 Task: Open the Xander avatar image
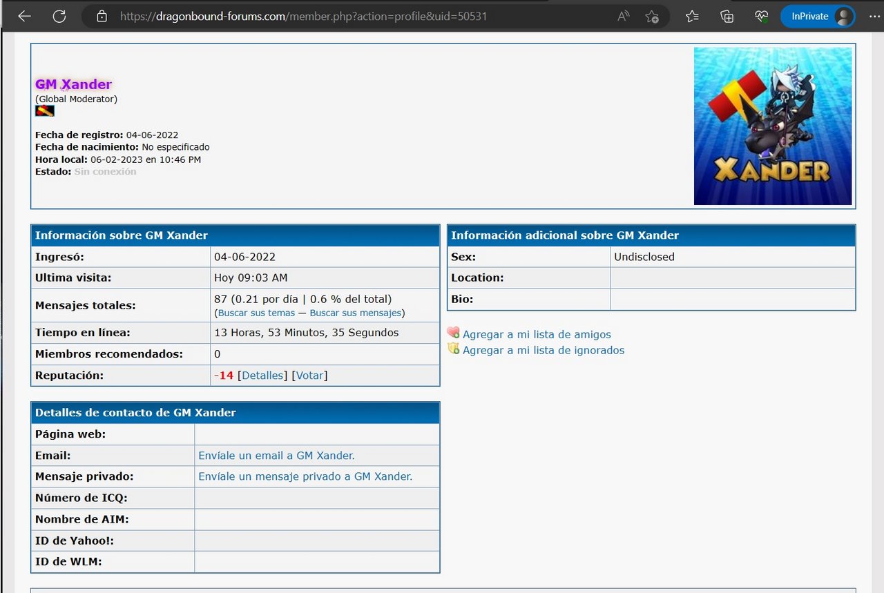click(773, 126)
